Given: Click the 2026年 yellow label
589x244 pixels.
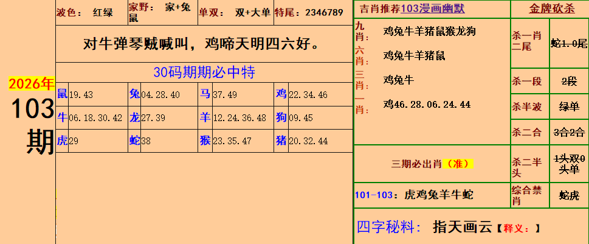Looking at the screenshot, I should (x=32, y=84).
